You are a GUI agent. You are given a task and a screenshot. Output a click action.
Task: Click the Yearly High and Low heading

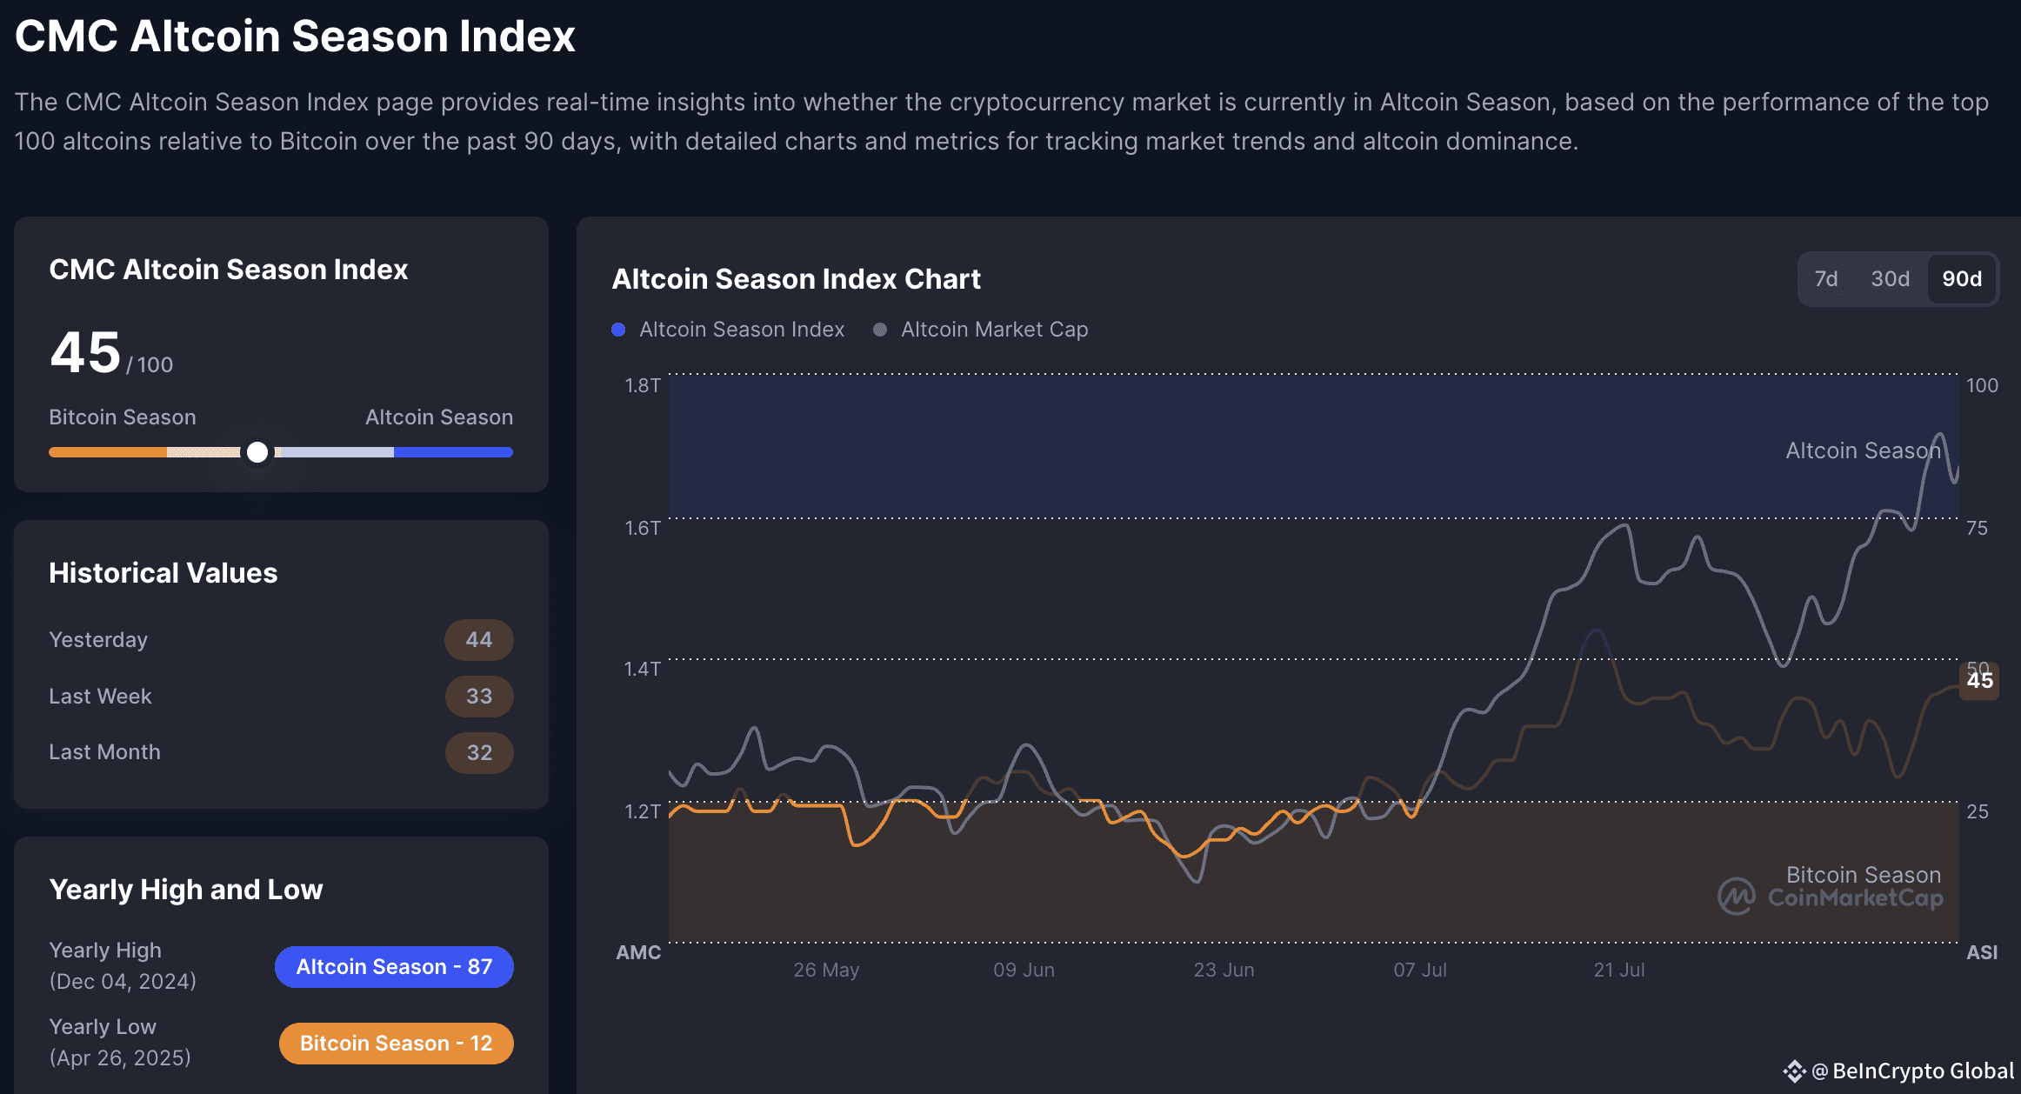[186, 890]
